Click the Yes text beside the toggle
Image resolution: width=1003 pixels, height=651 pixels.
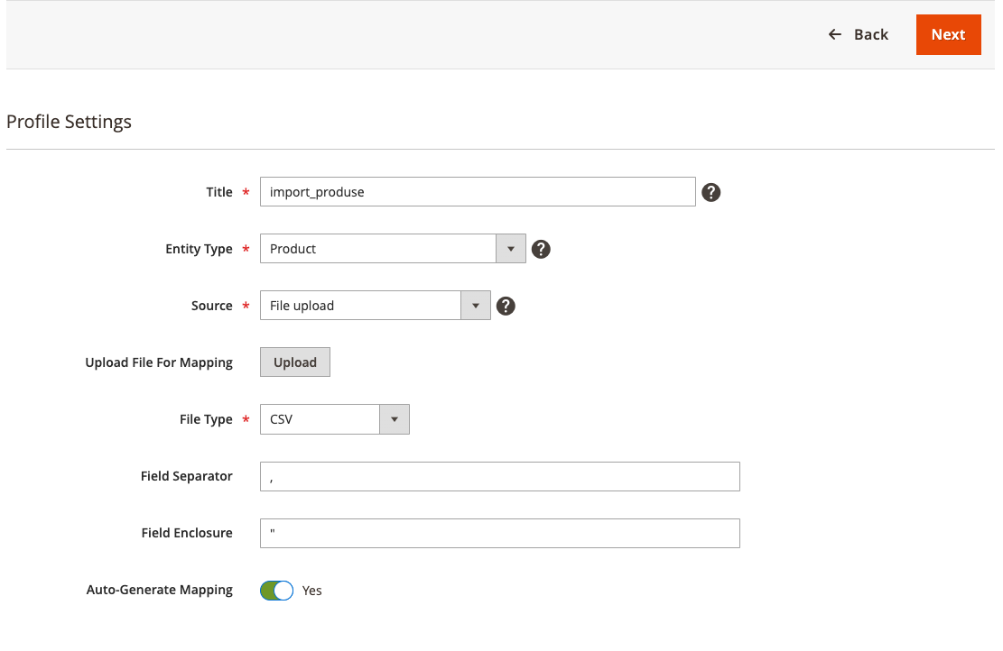coord(311,591)
